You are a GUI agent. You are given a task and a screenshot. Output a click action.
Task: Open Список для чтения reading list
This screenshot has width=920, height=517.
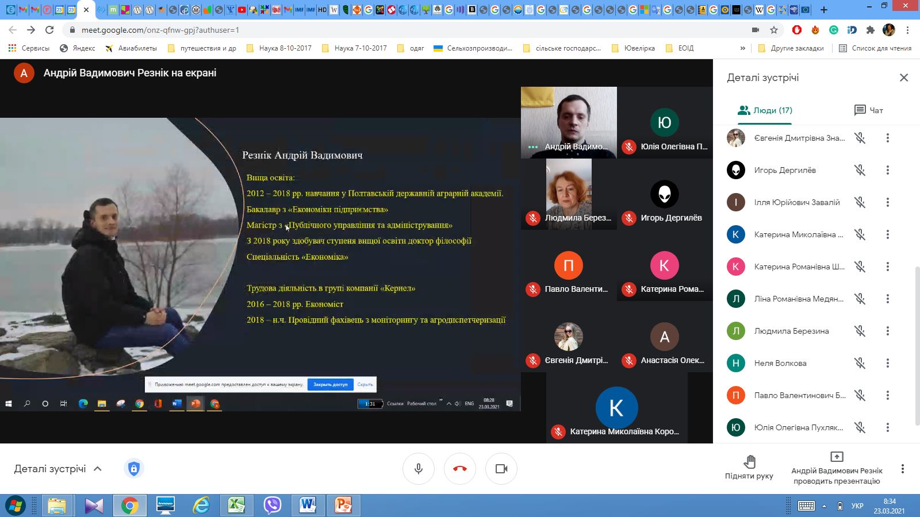click(x=875, y=48)
